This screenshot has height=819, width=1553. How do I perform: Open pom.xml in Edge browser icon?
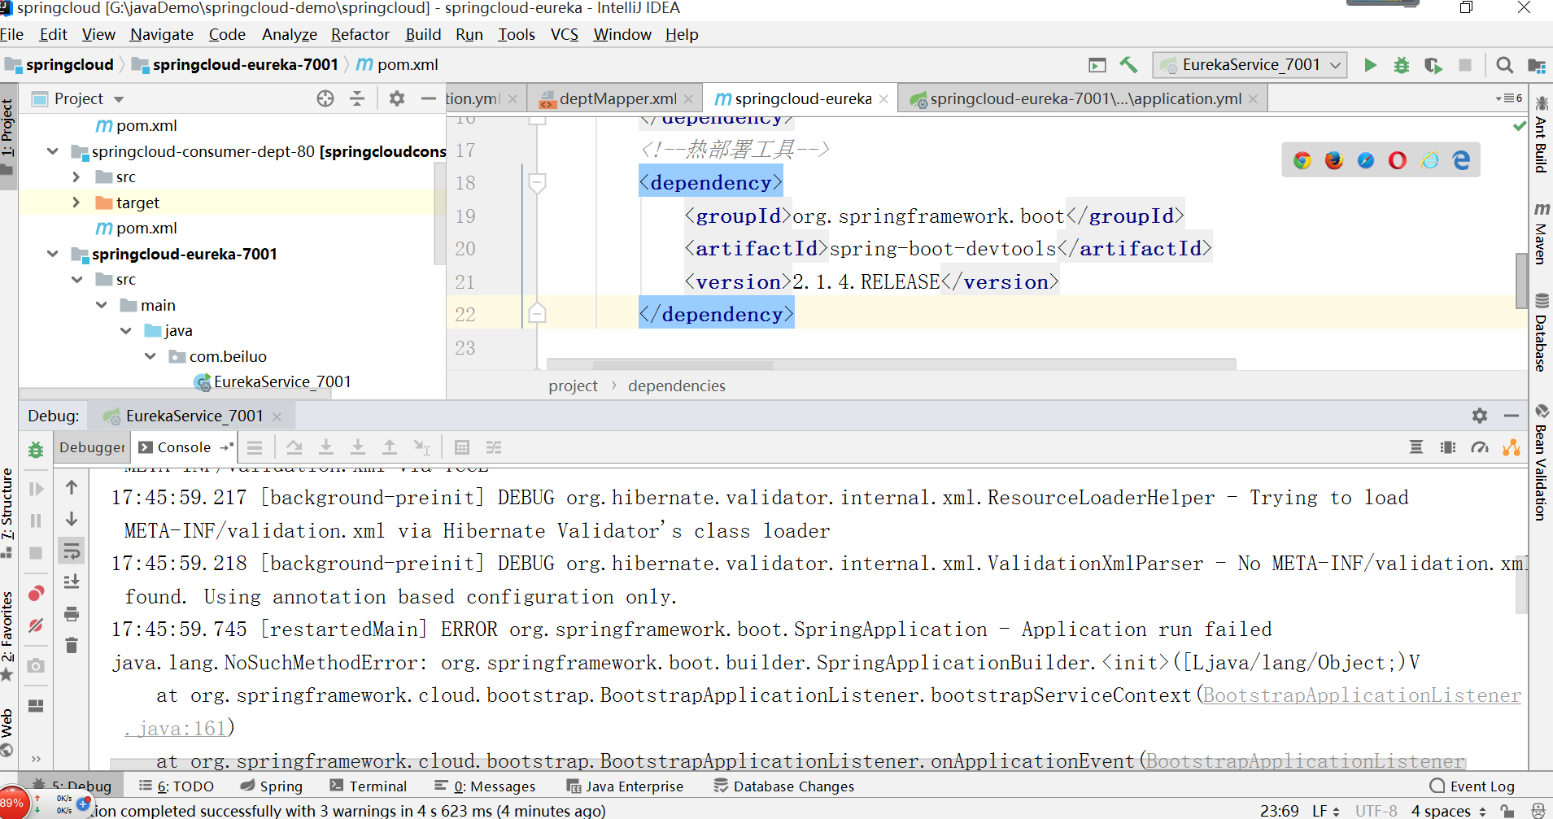[1461, 160]
